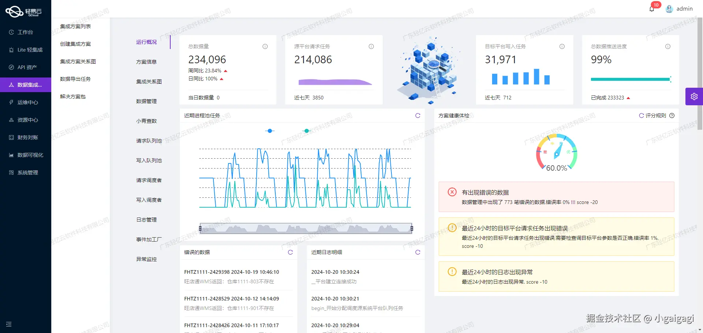The height and width of the screenshot is (333, 703).
Task: Click the timeline range slider below the chart
Action: pos(306,228)
